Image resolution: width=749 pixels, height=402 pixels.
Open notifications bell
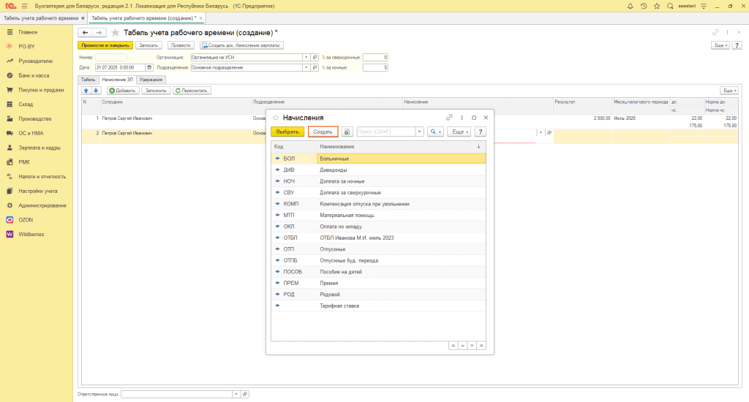[x=630, y=6]
